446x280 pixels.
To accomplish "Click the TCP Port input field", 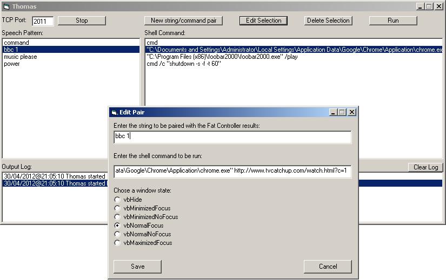I will (43, 21).
